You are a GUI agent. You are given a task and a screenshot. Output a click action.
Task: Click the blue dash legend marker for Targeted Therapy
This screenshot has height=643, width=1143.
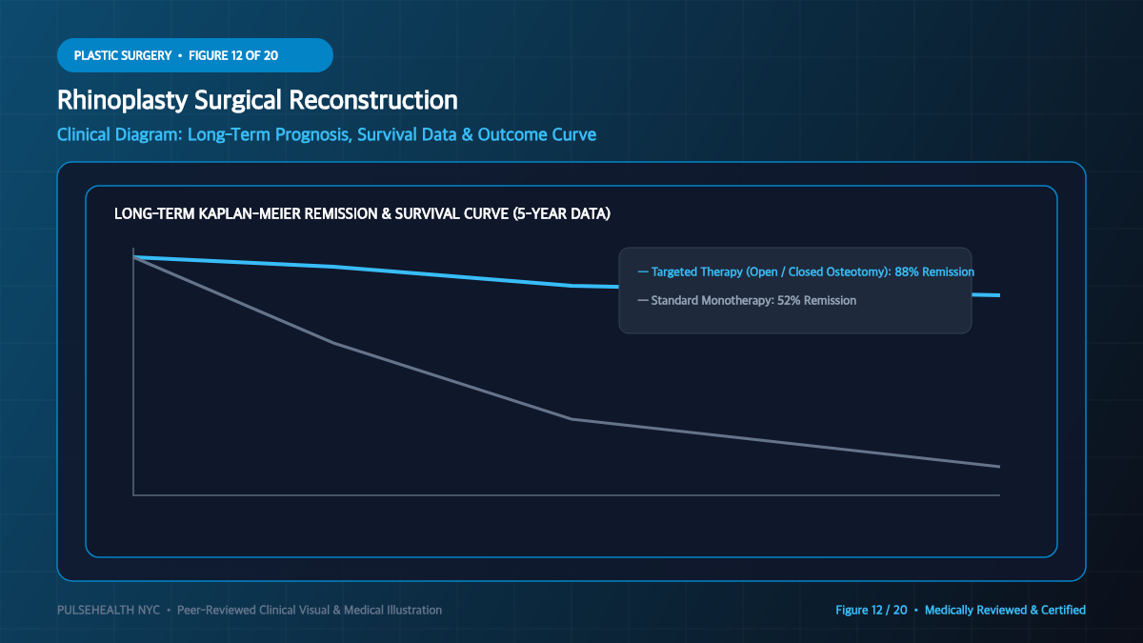click(x=643, y=271)
